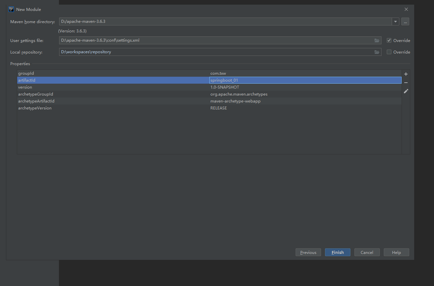The width and height of the screenshot is (434, 286).
Task: Click the Help button
Action: [396, 252]
